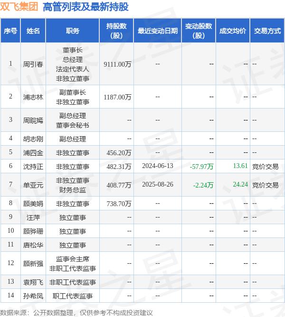Viewport: 285px width, 317px height.
Task: Select the 姓名 column header
Action: pos(33,31)
